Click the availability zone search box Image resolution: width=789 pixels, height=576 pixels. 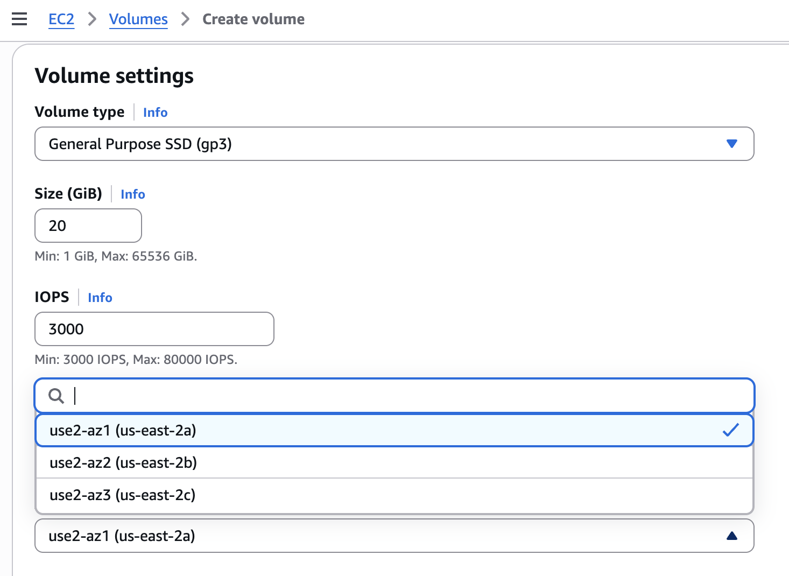[x=394, y=396]
